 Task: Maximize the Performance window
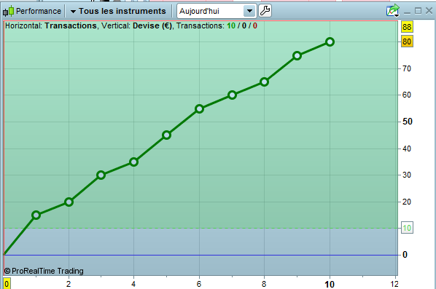click(x=418, y=11)
